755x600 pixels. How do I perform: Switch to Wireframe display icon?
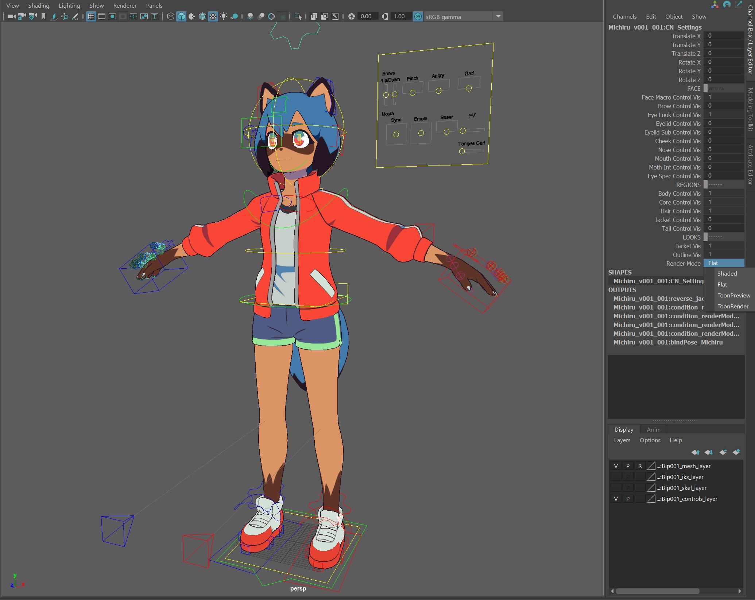pos(171,16)
